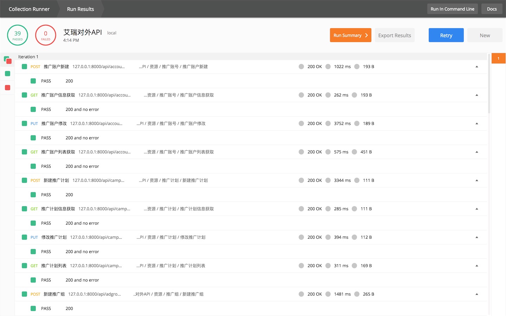Click the green PASS square under 推广账户修改
Viewport: 506px width, 316px height.
pyautogui.click(x=33, y=138)
